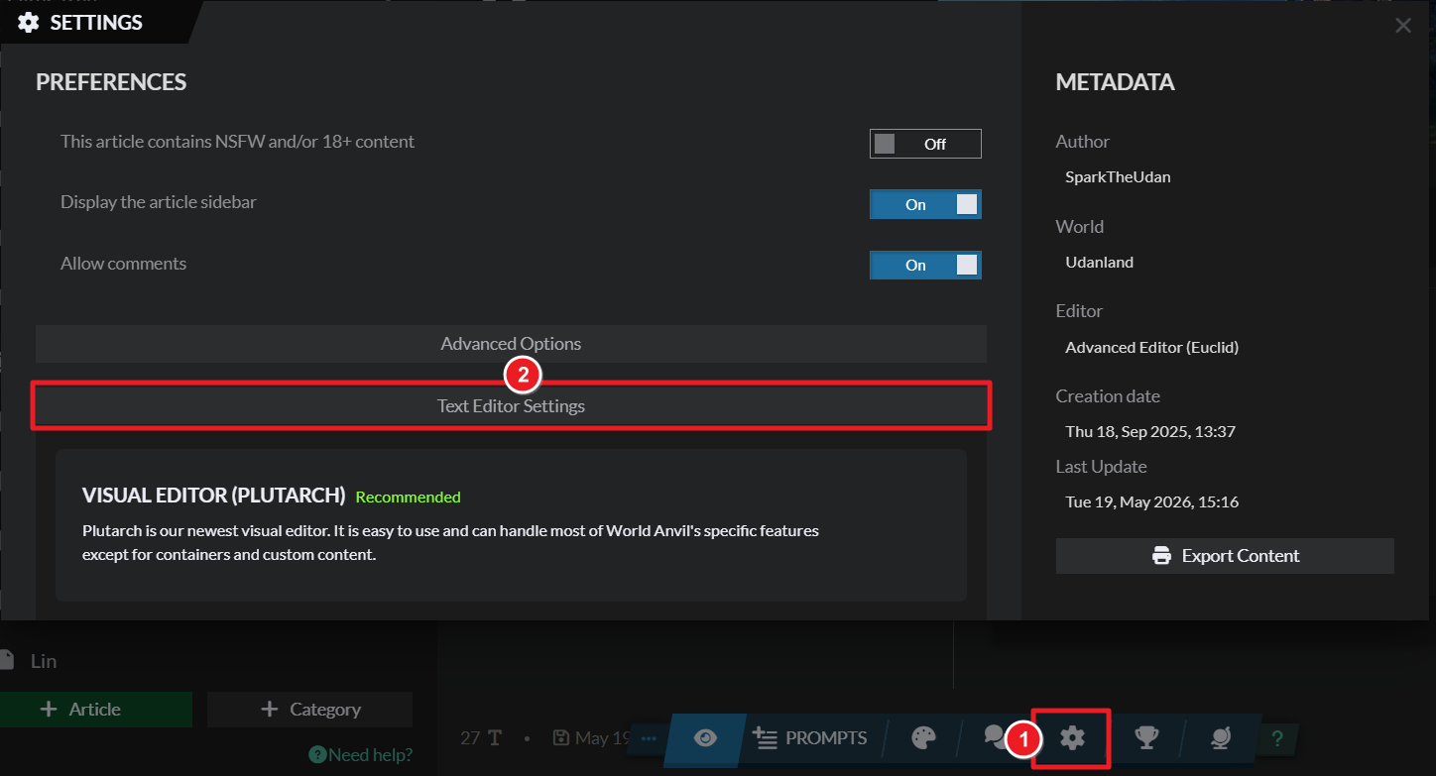1436x776 pixels.
Task: Click the gear settings icon in bottom toolbar
Action: tap(1072, 737)
